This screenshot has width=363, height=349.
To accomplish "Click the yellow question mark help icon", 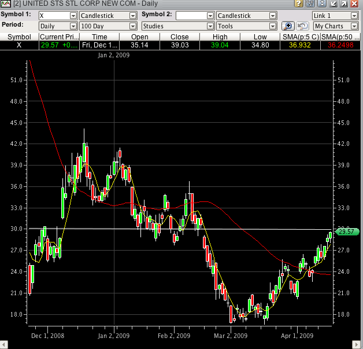I will (x=299, y=4).
